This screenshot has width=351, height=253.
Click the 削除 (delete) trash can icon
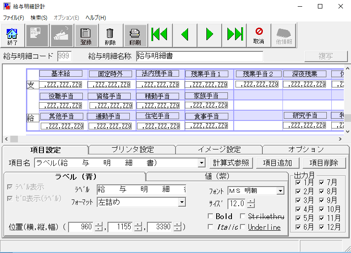point(110,36)
